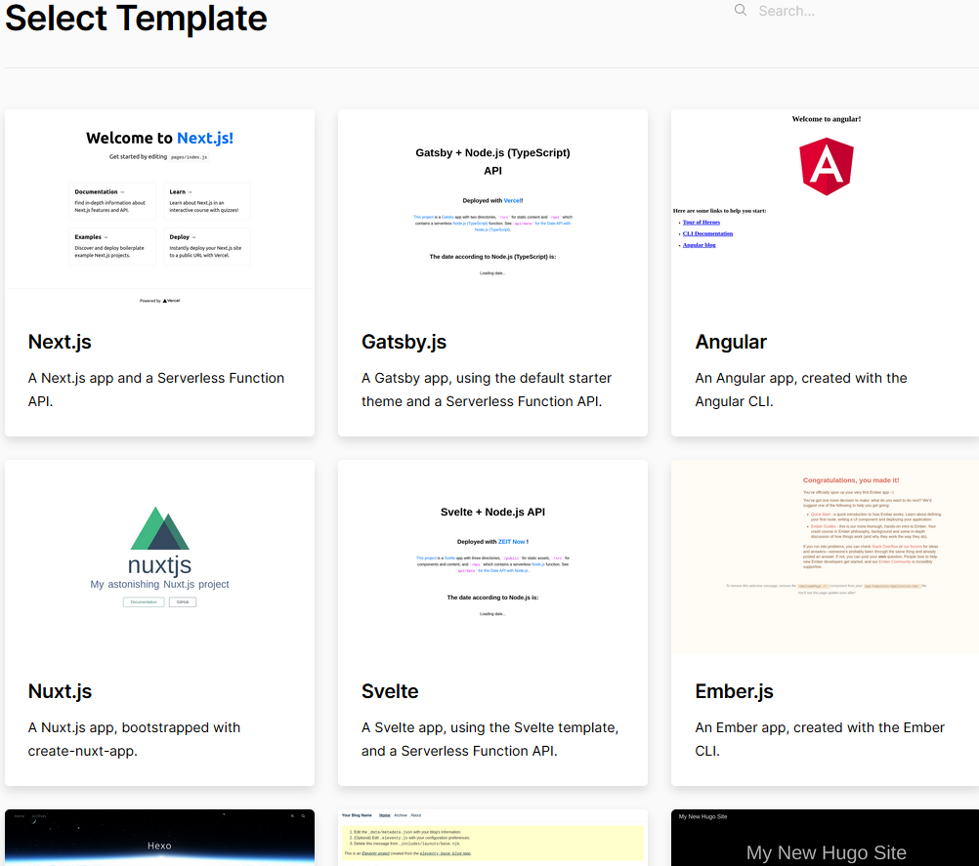The height and width of the screenshot is (866, 979).
Task: Click the Gatsby 'default starter theme' description
Action: 487,390
